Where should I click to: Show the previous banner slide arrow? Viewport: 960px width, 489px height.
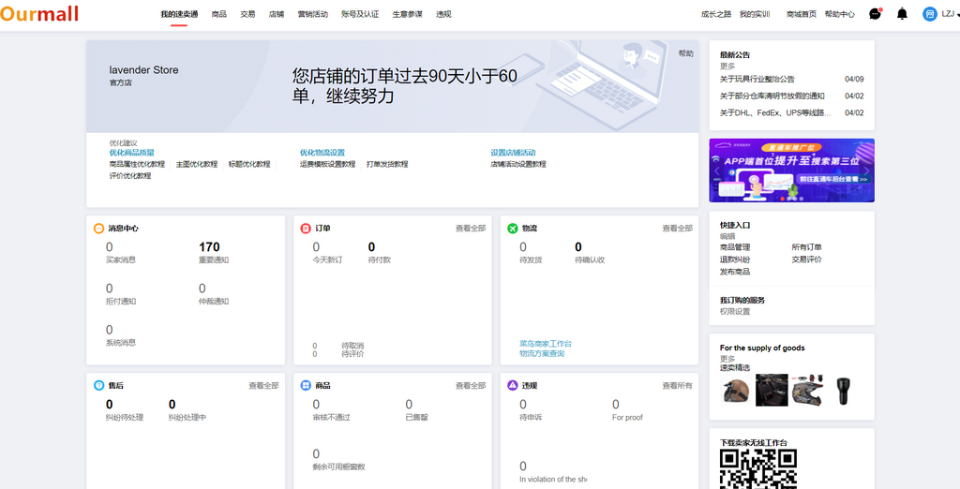point(717,170)
